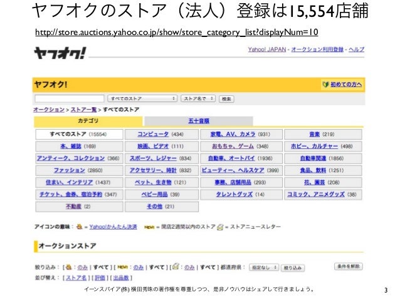
Task: Open the コミック、アニメグッズ category
Action: (316, 195)
